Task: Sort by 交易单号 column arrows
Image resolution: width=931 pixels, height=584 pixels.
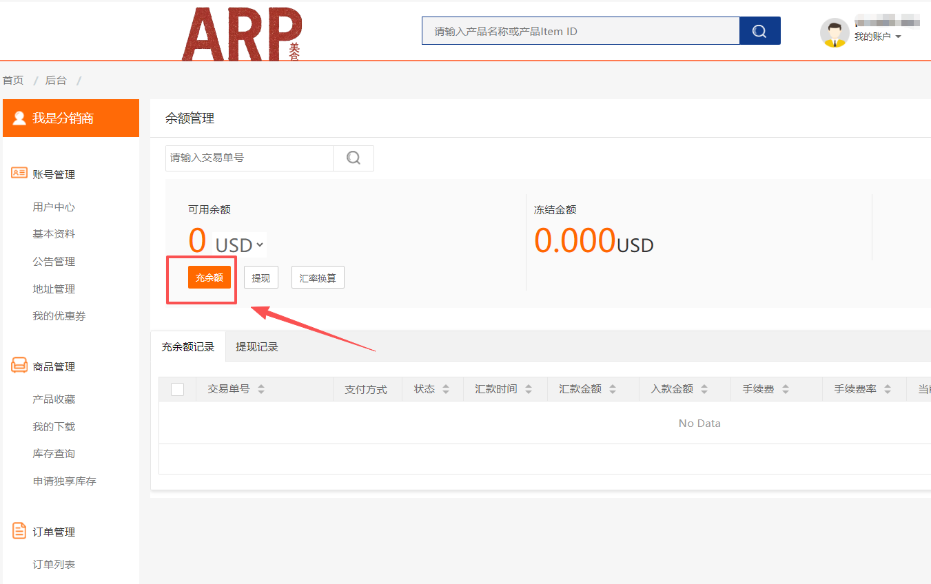Action: (261, 389)
